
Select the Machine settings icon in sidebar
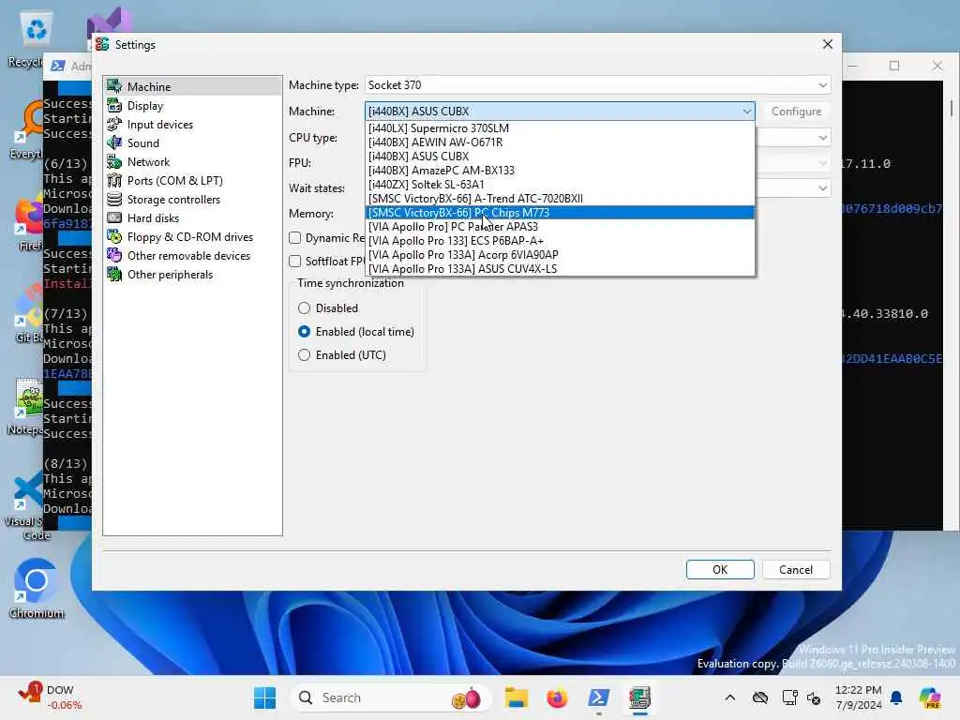(x=114, y=87)
